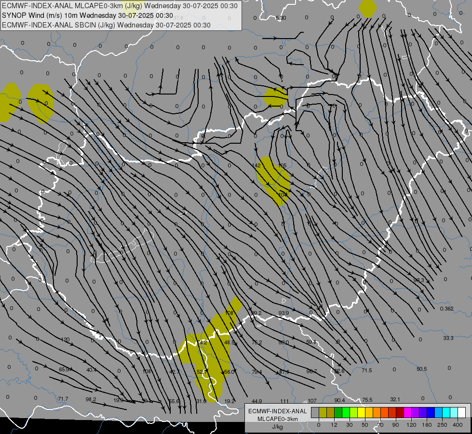The height and width of the screenshot is (434, 472).
Task: Select the pure yellow legend swatch
Action: click(x=361, y=412)
